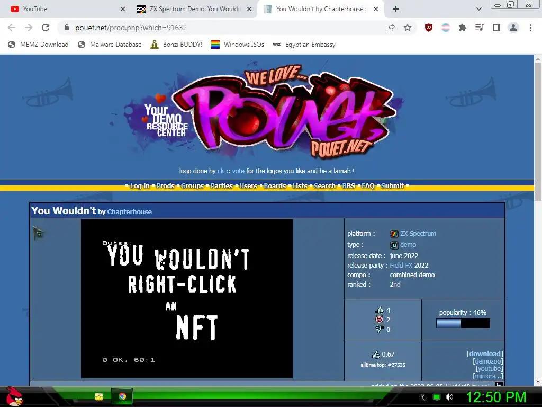Open the youtube link on prod page
The height and width of the screenshot is (407, 542).
pos(489,369)
